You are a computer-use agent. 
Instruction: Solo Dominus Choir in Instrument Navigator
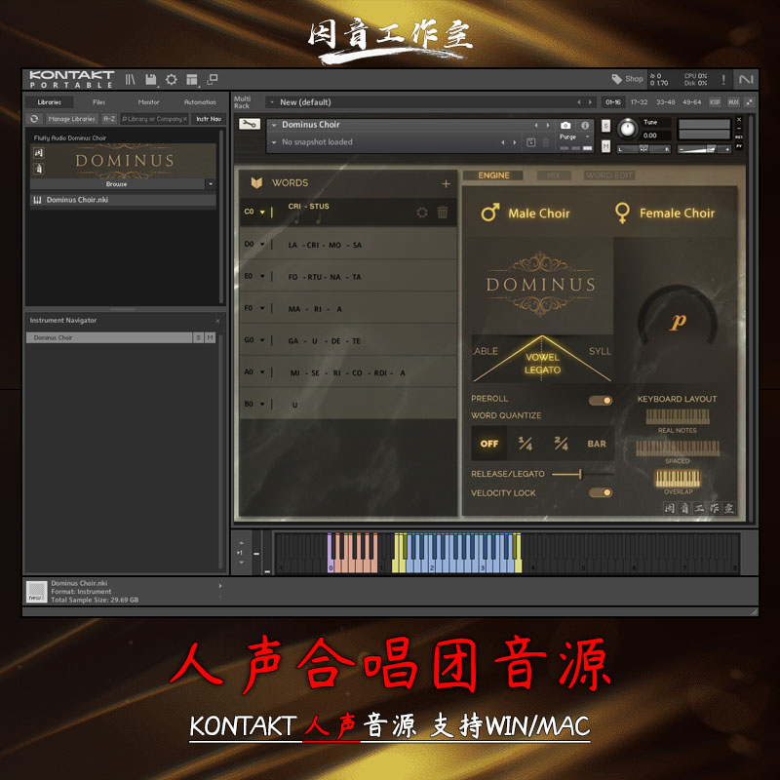click(199, 337)
